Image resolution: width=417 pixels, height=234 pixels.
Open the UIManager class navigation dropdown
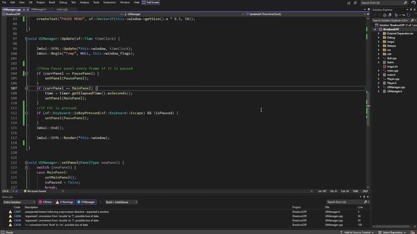[184, 14]
